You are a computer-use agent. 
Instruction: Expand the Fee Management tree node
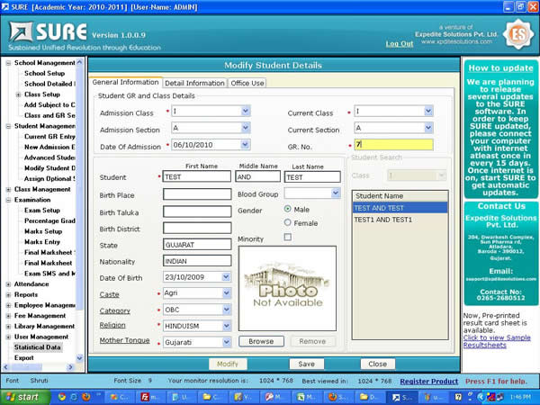[9, 316]
